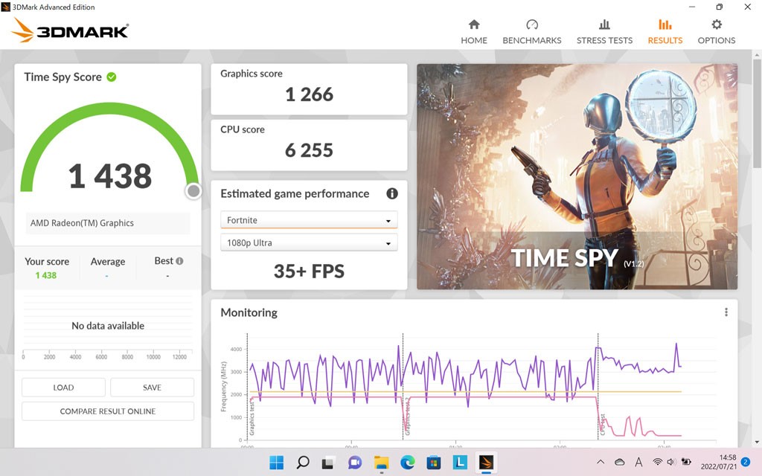This screenshot has height=476, width=762.
Task: Expand the Fortnite game dropdown
Action: tap(309, 220)
